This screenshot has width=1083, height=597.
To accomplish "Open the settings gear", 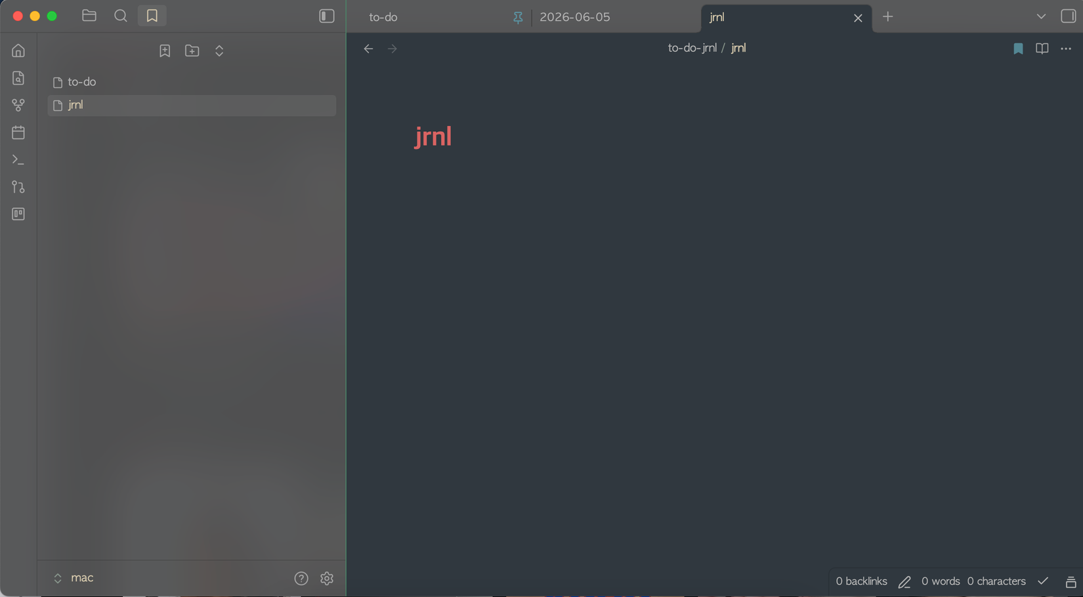I will point(327,578).
